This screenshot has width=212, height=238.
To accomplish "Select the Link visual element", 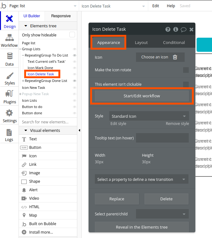I will tap(48, 165).
